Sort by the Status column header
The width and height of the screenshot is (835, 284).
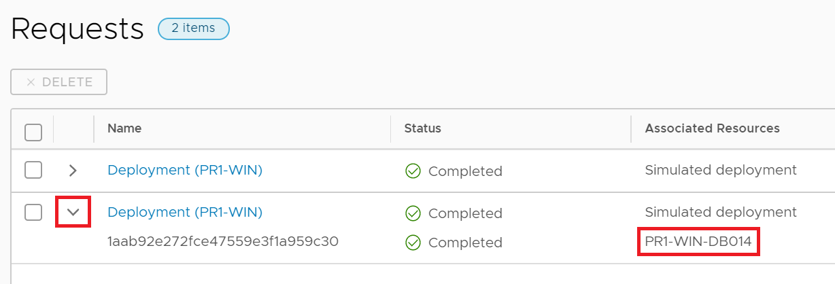click(x=422, y=128)
